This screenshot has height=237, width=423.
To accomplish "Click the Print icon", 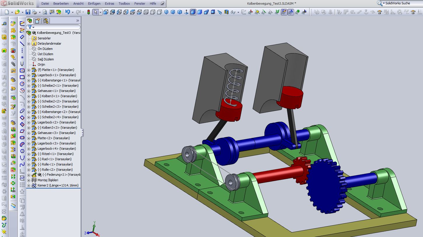I will [34, 12].
